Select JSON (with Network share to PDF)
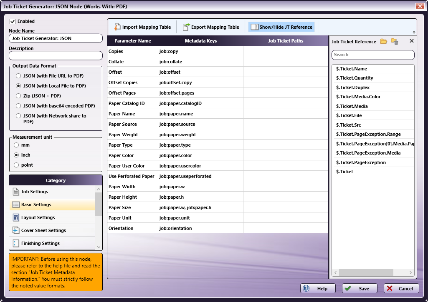 pos(18,116)
